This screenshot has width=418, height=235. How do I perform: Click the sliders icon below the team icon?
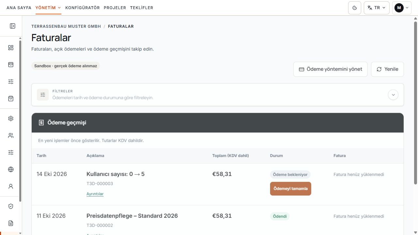11,152
